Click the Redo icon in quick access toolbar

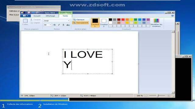pyautogui.click(x=37, y=13)
